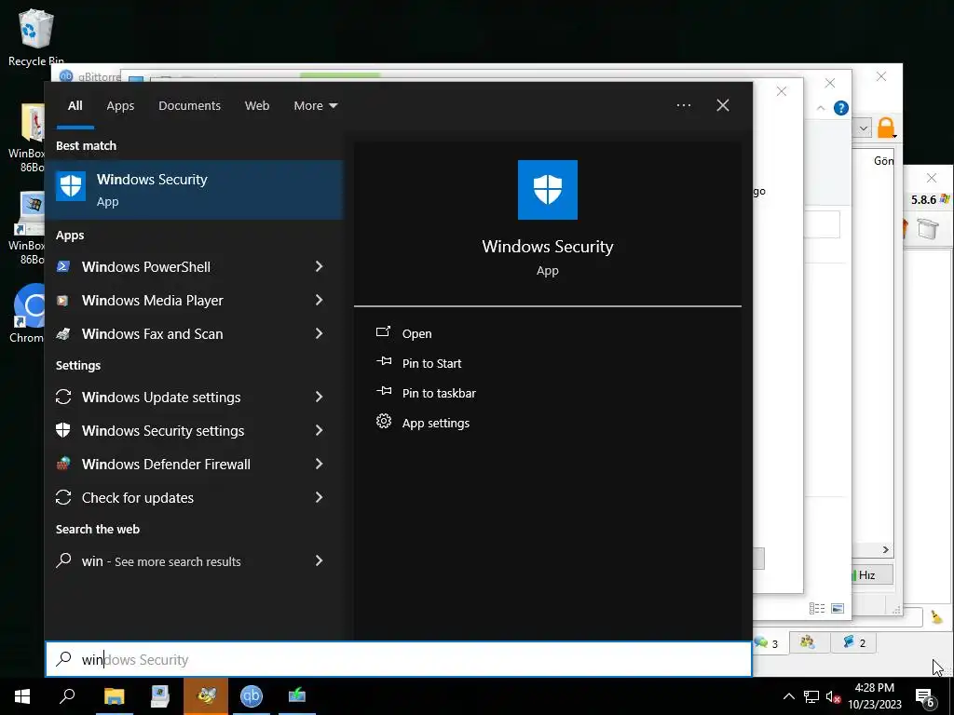954x715 pixels.
Task: Open the dropdown beside the padlock icon
Action: click(863, 128)
